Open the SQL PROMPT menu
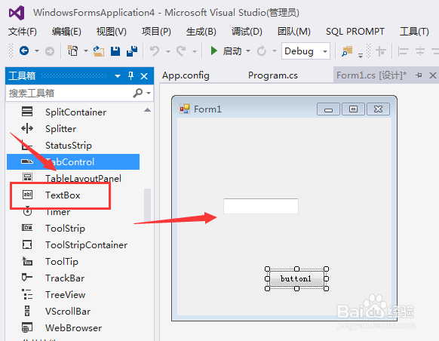 (x=355, y=32)
